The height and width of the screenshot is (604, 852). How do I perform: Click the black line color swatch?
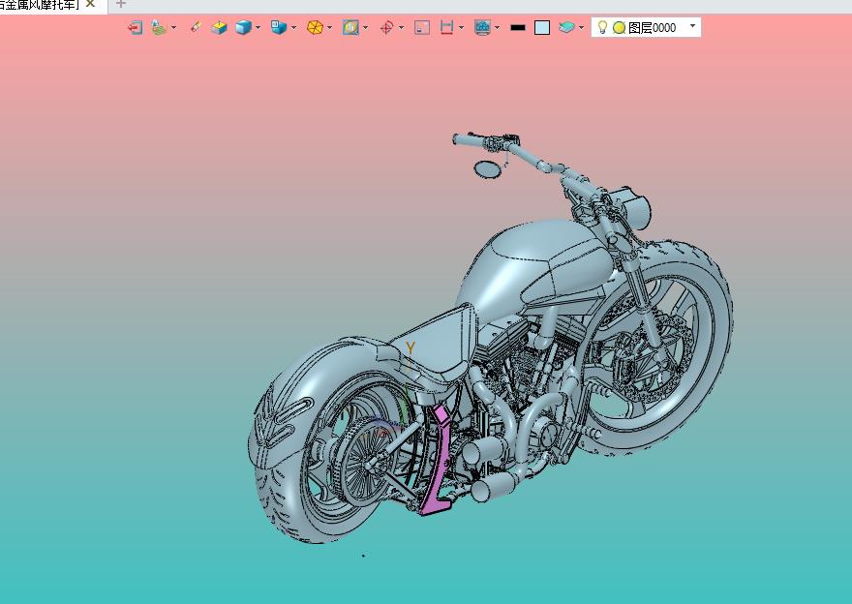(518, 27)
